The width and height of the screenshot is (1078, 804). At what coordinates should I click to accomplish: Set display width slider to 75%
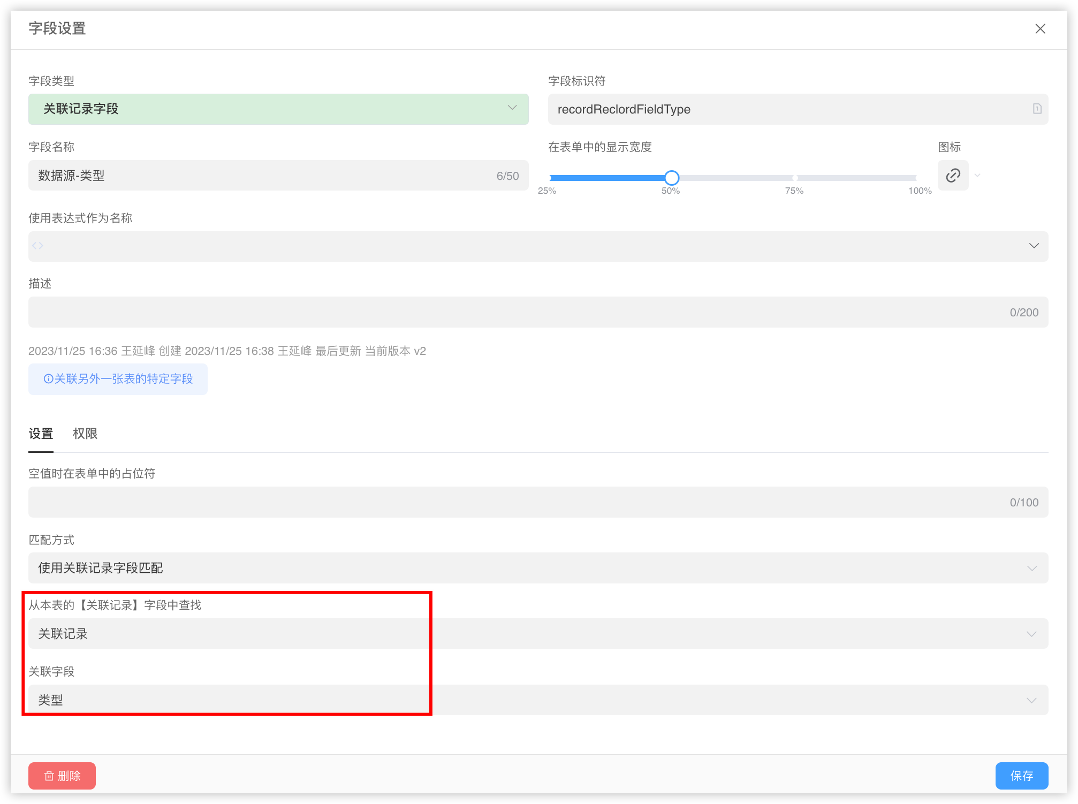point(795,178)
